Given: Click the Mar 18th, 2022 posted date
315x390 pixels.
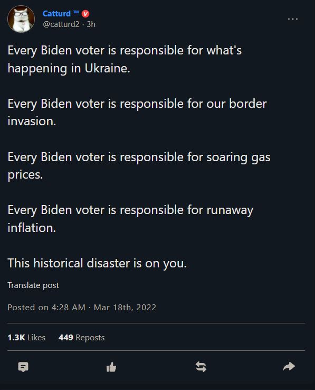Looking at the screenshot, I should pyautogui.click(x=125, y=308).
